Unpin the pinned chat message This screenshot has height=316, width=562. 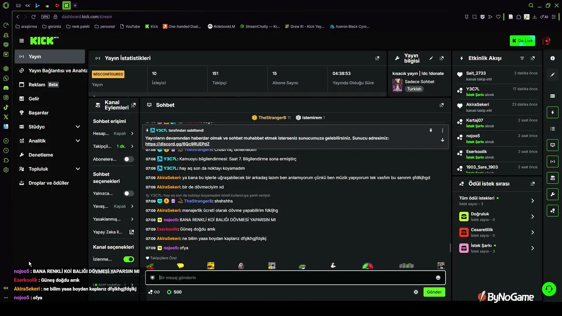click(x=431, y=130)
